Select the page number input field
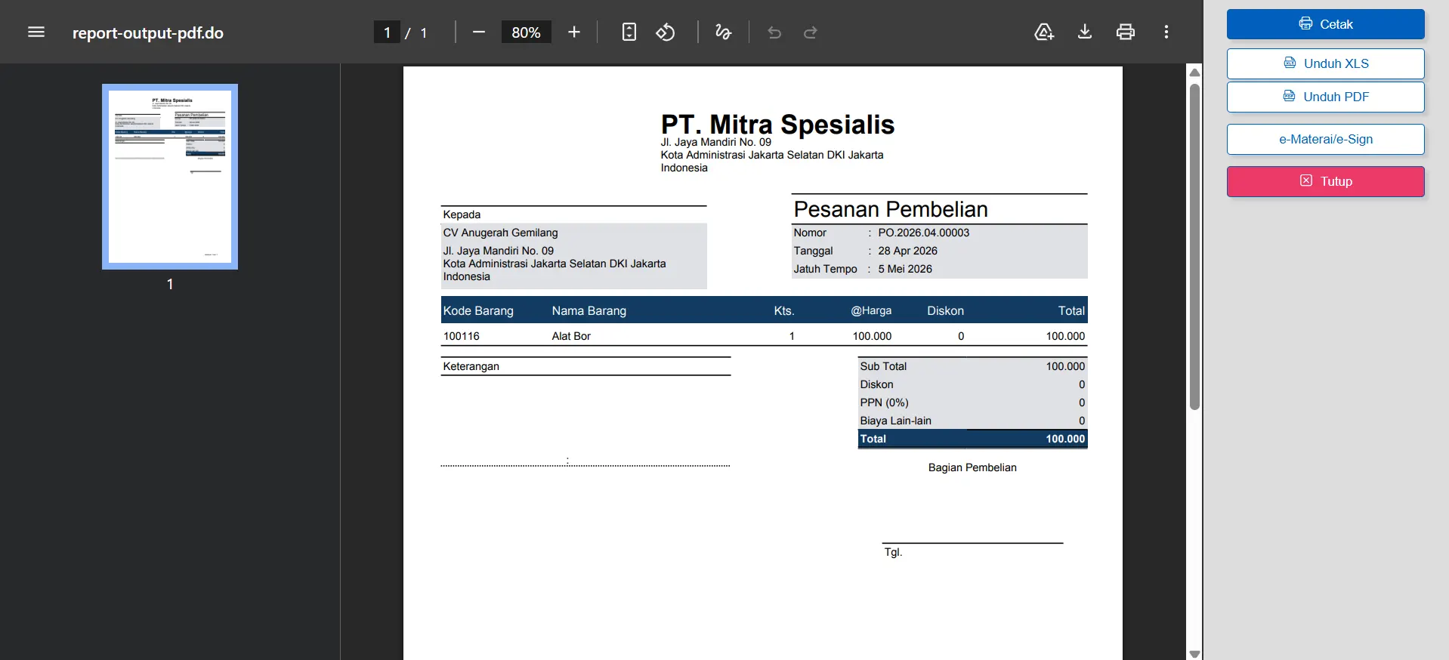The height and width of the screenshot is (660, 1449). [x=387, y=32]
